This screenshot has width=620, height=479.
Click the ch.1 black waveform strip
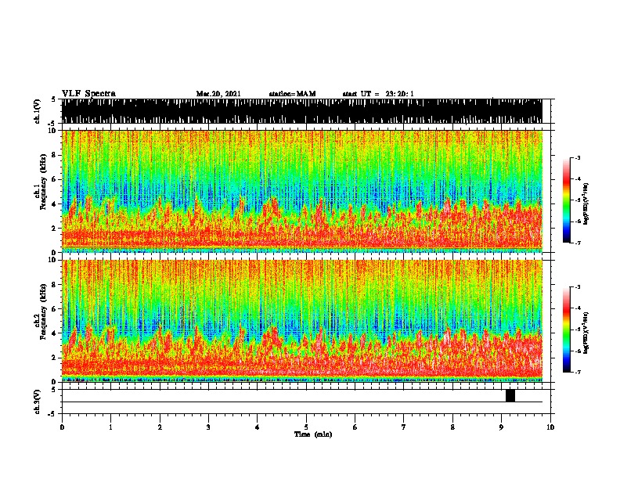pyautogui.click(x=301, y=111)
